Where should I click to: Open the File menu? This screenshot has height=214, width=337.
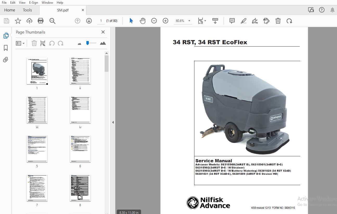coord(4,3)
